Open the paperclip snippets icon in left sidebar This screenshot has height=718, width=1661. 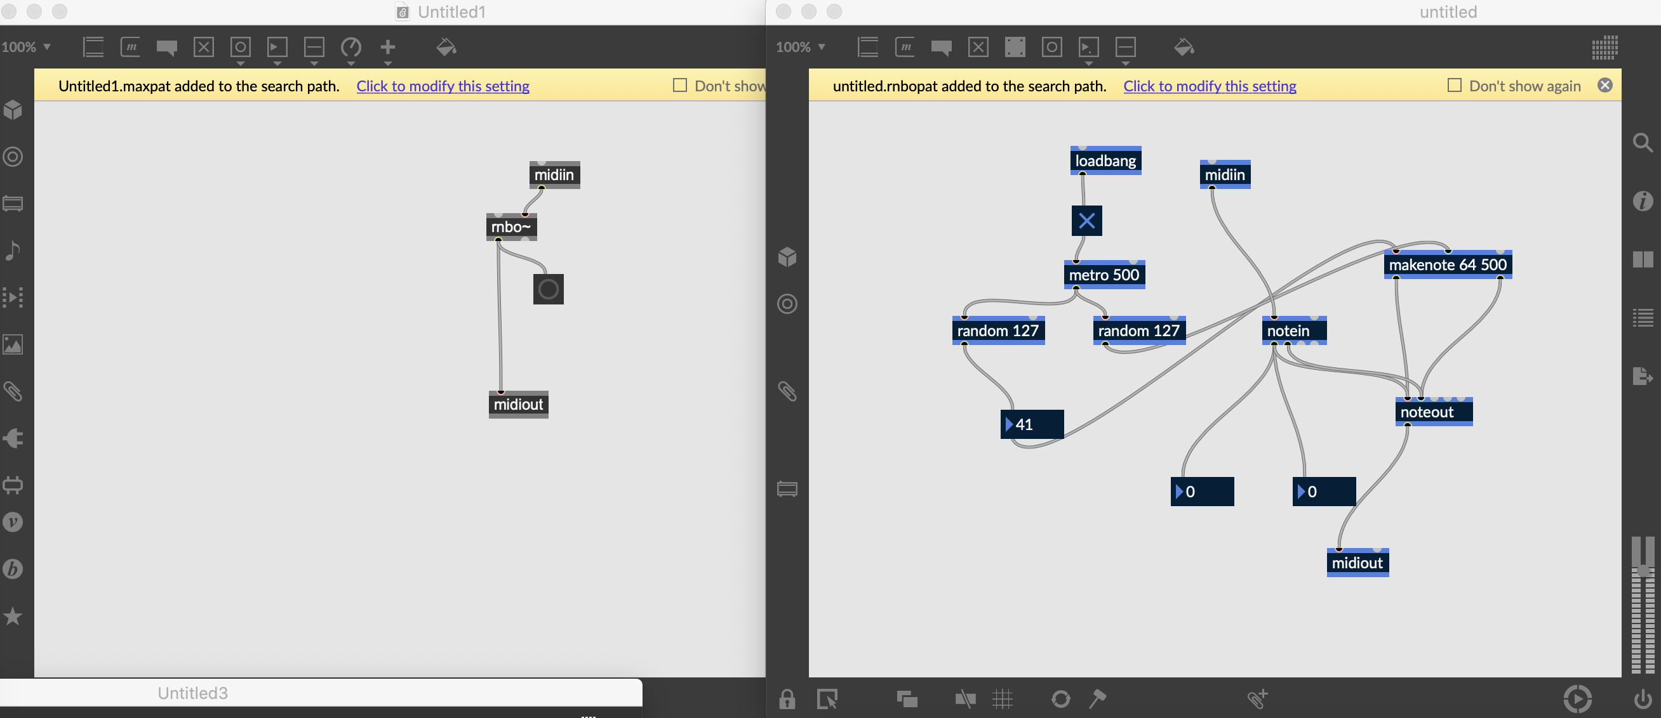[x=13, y=391]
